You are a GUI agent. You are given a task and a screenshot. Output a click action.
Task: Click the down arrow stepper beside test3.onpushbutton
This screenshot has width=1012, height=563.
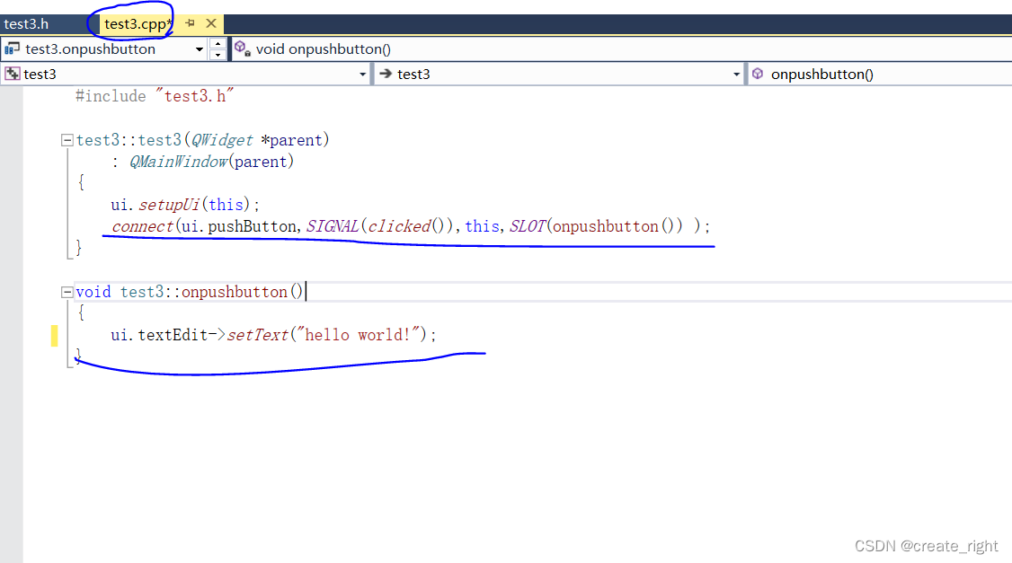tap(218, 55)
